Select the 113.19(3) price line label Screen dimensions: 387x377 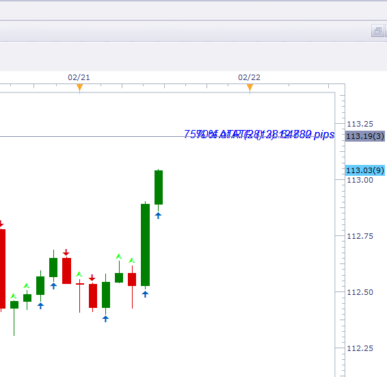pyautogui.click(x=365, y=136)
